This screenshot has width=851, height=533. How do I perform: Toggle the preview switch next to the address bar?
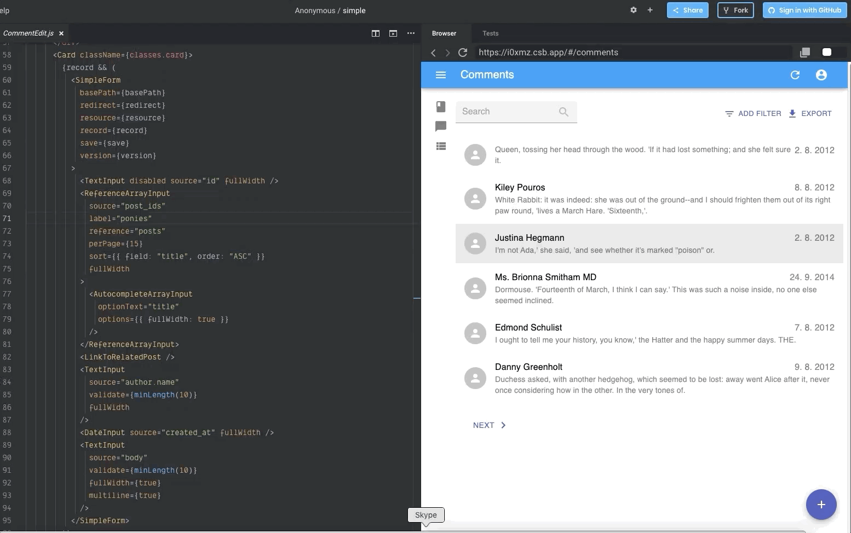[827, 52]
